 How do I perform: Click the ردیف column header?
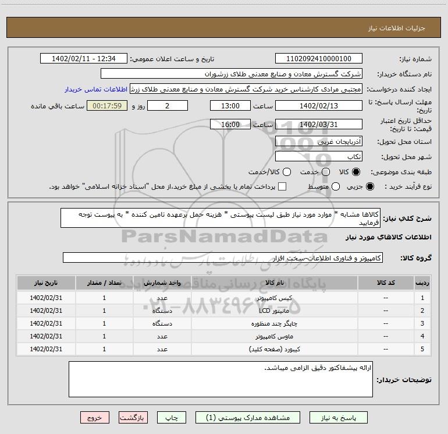(x=422, y=283)
